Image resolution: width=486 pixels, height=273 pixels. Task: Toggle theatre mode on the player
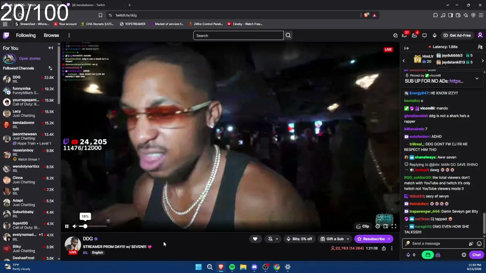(x=386, y=226)
